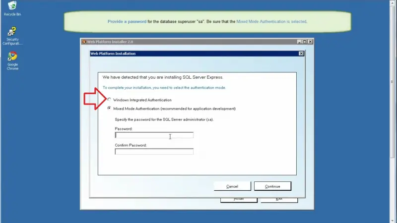Click the 'Confirm Password:' label
Screen dimensions: 397x223
[131, 145]
